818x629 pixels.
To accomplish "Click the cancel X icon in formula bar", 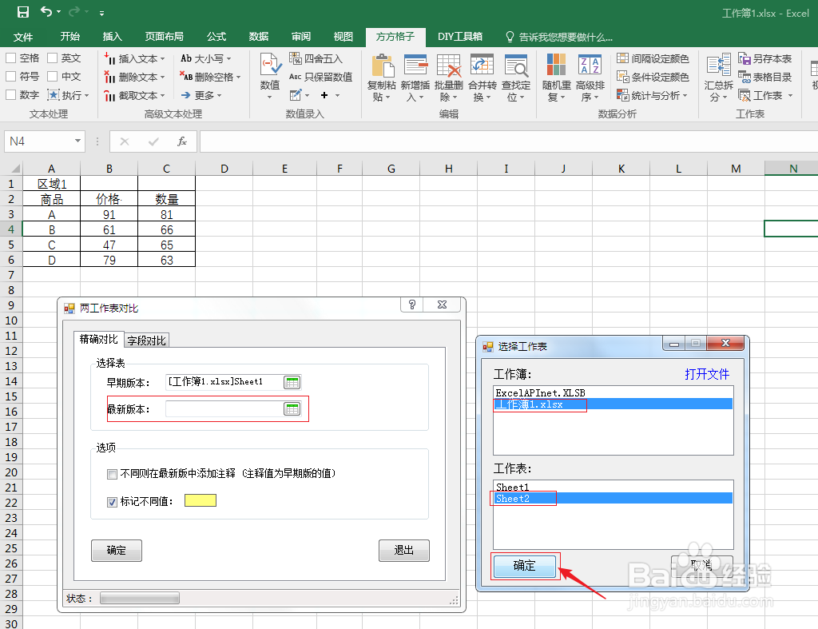I will pos(124,141).
